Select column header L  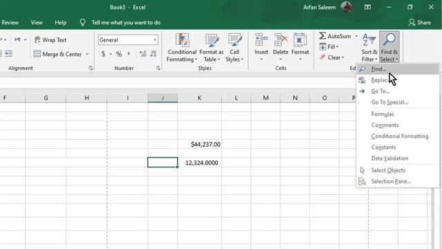[x=236, y=98]
